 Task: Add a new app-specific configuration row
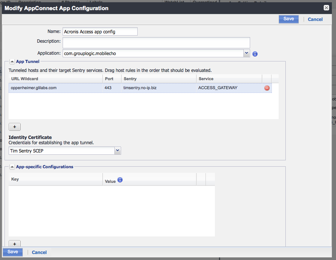click(15, 244)
